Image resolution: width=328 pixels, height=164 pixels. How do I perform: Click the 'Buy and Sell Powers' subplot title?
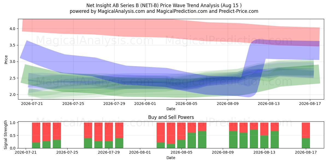click(171, 117)
